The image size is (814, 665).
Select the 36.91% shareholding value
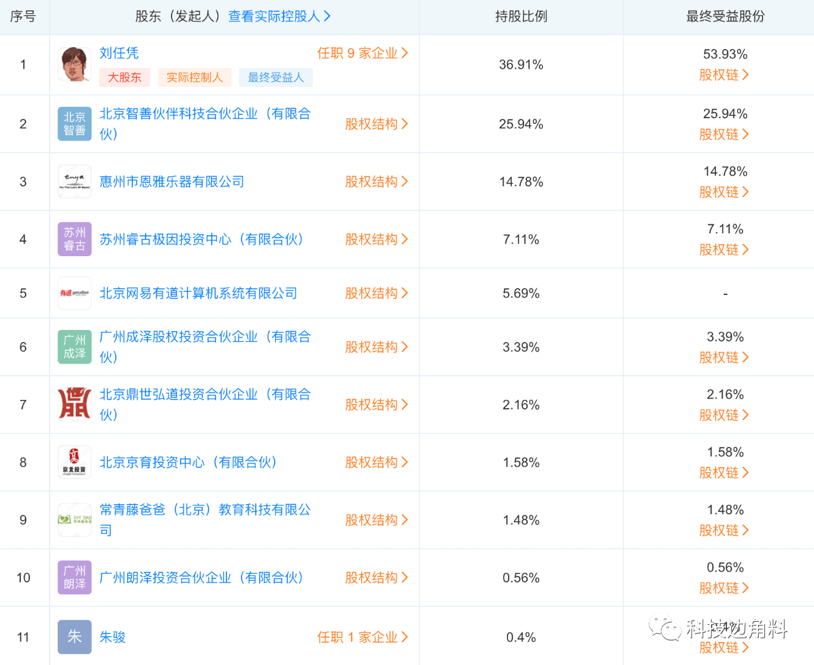[x=521, y=65]
